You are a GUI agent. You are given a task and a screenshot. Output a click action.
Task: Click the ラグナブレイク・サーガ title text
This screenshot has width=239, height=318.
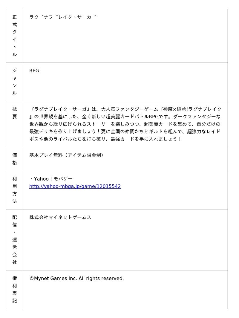tap(63, 17)
